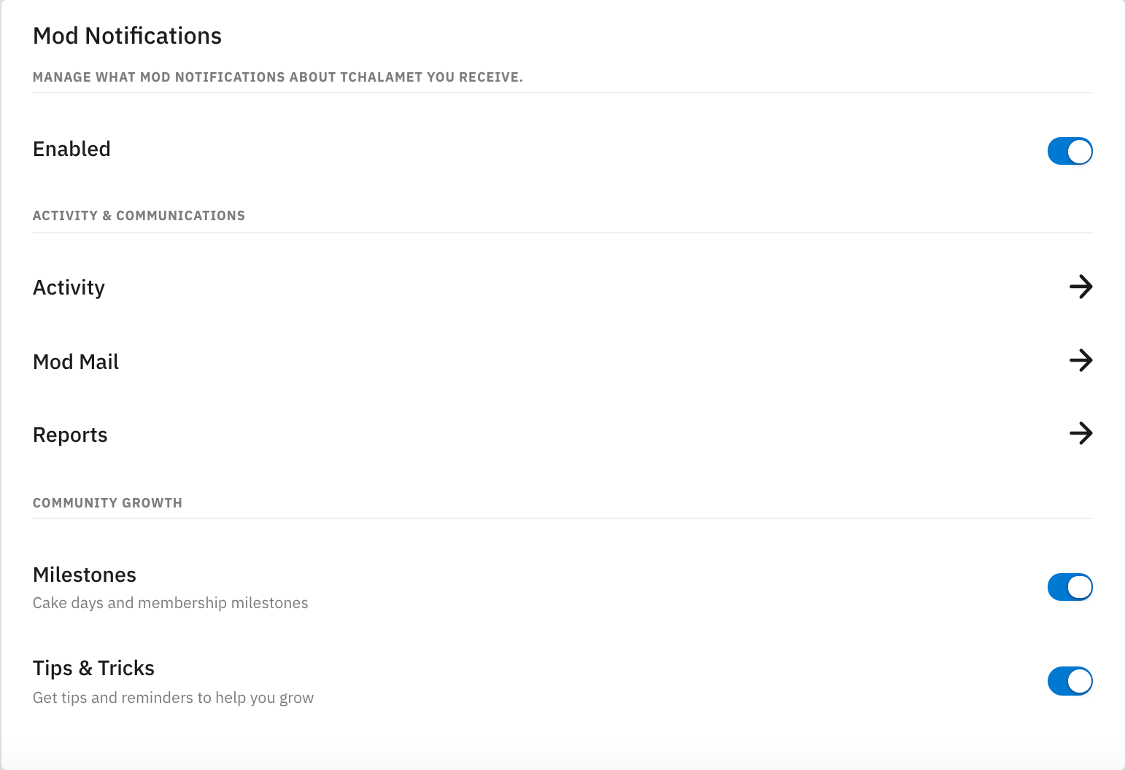Click the 'Manage what mod notifications' subtitle
Image resolution: width=1125 pixels, height=770 pixels.
click(x=277, y=77)
